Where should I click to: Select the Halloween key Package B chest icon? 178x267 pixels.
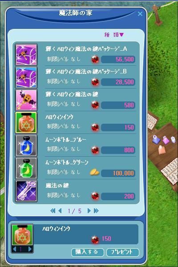coord(26,77)
